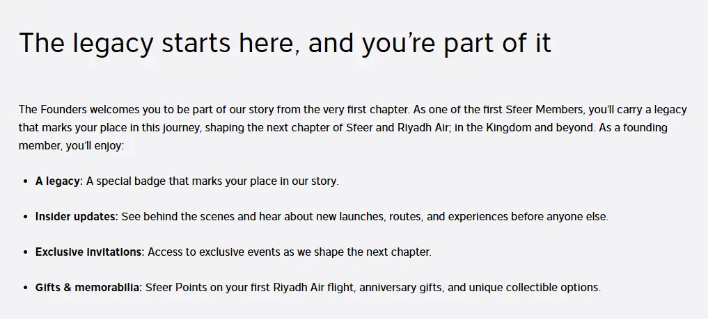Click the "The legacy starts here" heading
This screenshot has width=708, height=319.
coord(285,43)
